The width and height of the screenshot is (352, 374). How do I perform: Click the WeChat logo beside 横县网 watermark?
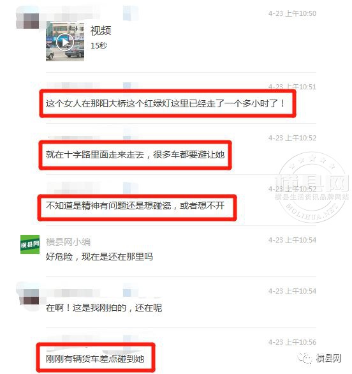(305, 358)
